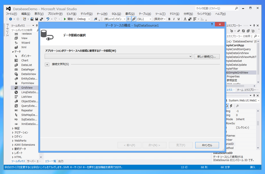
Task: Click the help question mark in dialog title
Action: (212, 24)
